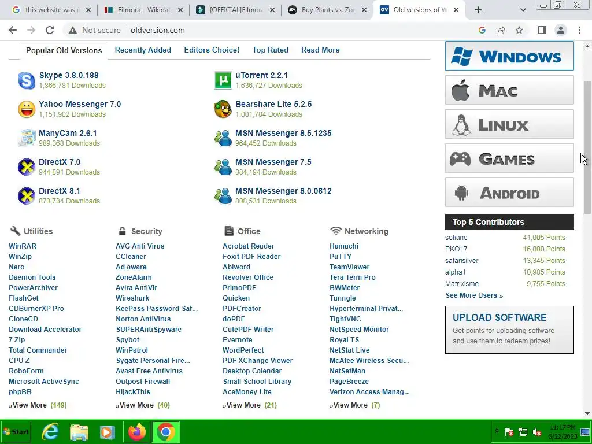Click the Chrome taskbar icon
The height and width of the screenshot is (444, 592).
coord(166,431)
